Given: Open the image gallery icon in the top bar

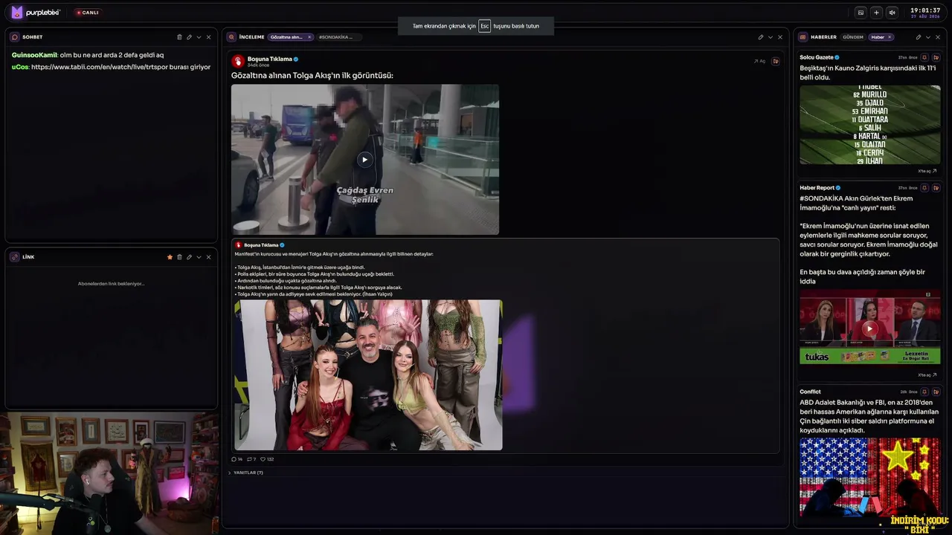Looking at the screenshot, I should pyautogui.click(x=861, y=13).
